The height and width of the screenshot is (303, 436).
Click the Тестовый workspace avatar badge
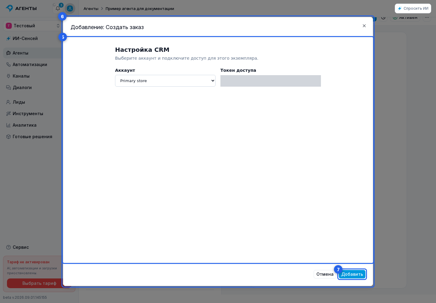[x=9, y=26]
